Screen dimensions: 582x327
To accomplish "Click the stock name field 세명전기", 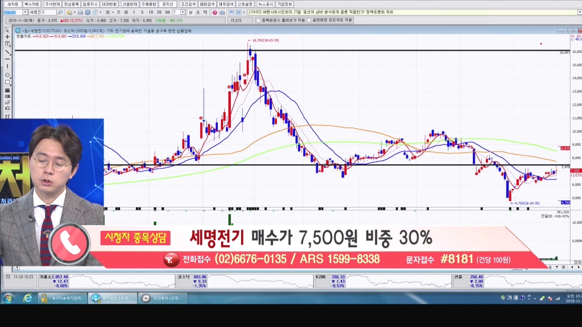I will [x=43, y=12].
